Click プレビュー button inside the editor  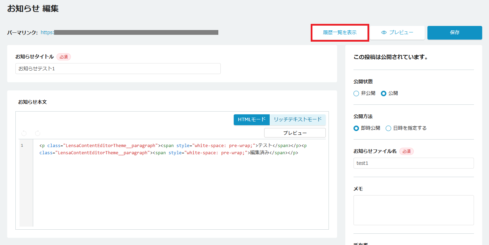pyautogui.click(x=295, y=133)
